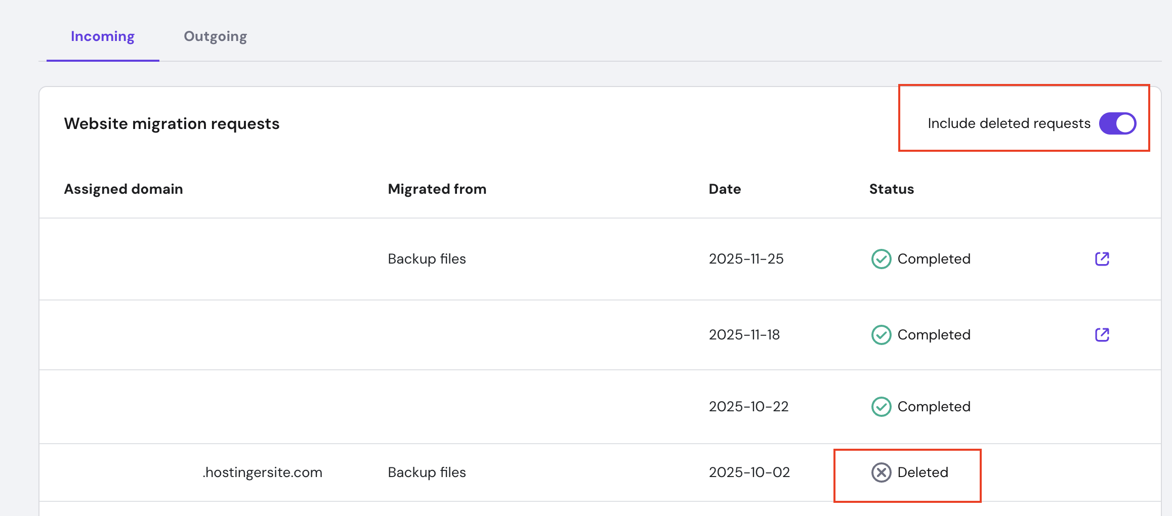Image resolution: width=1172 pixels, height=516 pixels.
Task: Click the Completed checkmark icon for 2025-11-25
Action: tap(881, 259)
